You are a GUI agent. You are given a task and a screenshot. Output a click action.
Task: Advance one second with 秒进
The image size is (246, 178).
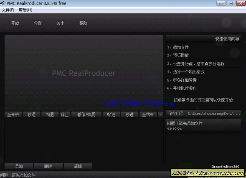coord(129,114)
